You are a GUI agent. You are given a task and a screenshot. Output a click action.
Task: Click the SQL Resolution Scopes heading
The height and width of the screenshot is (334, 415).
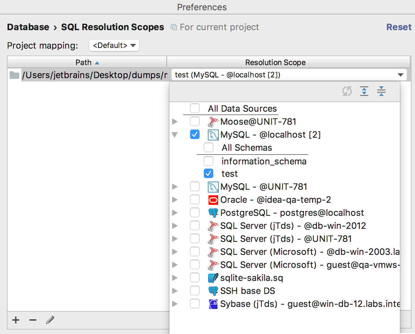point(113,27)
